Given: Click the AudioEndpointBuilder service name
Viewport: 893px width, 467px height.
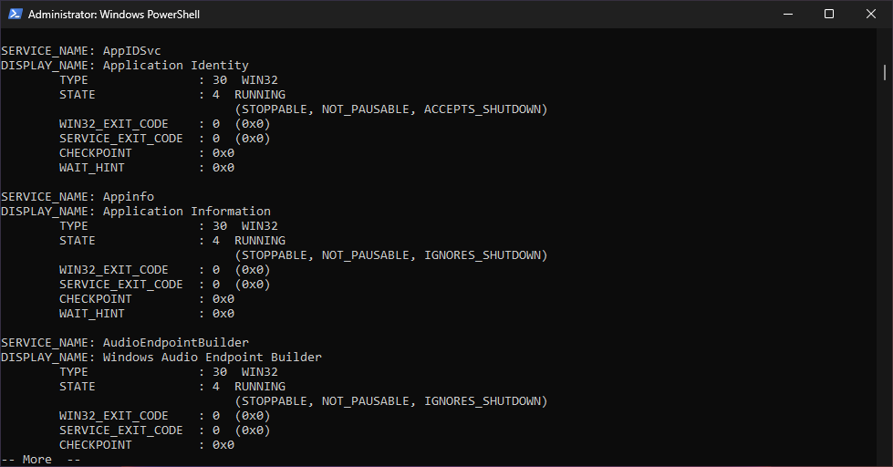Looking at the screenshot, I should [x=175, y=343].
